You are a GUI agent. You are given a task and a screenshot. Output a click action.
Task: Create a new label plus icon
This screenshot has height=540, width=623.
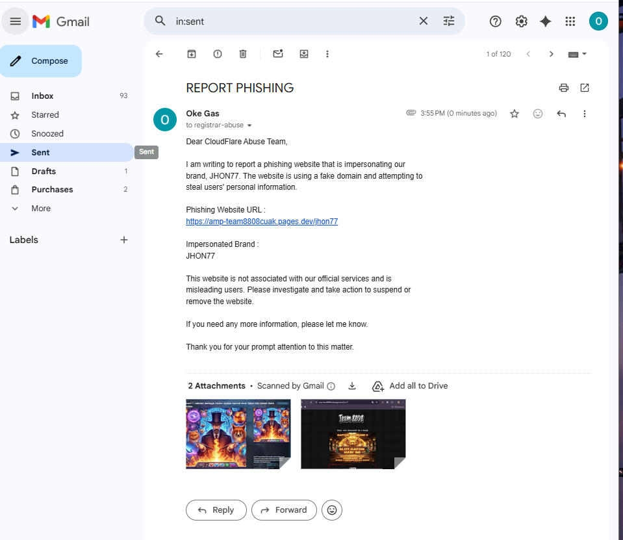(124, 240)
